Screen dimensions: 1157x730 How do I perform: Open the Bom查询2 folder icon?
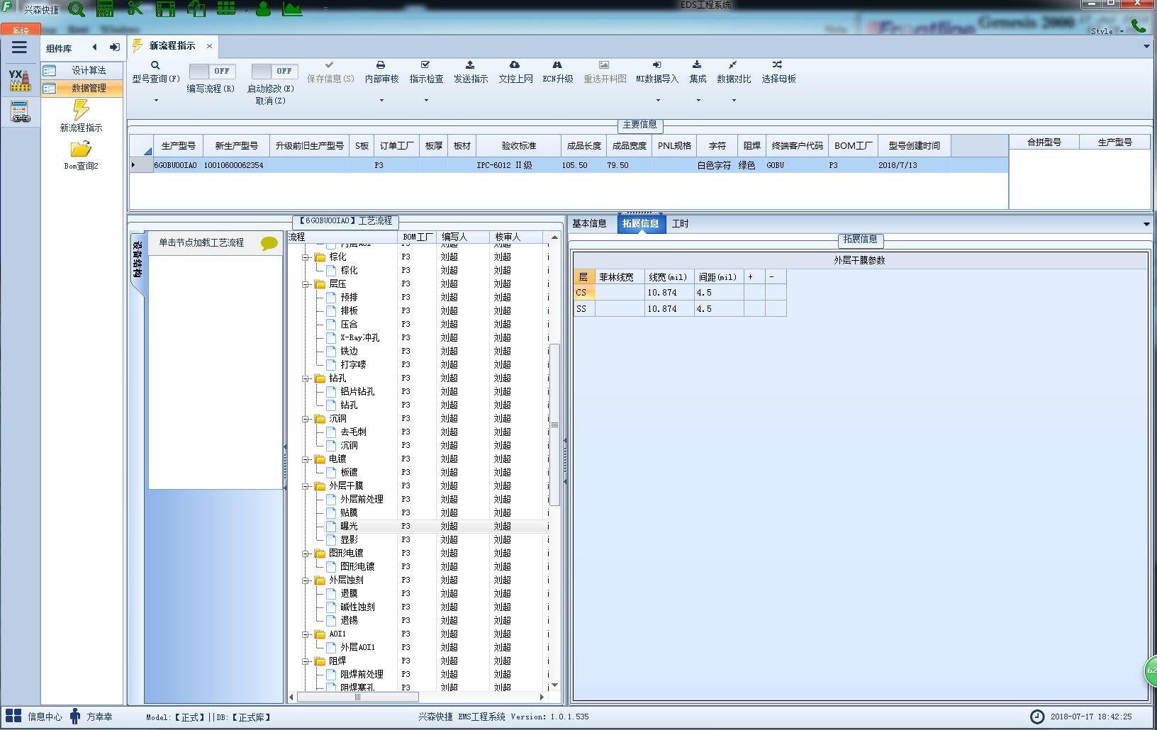click(81, 150)
